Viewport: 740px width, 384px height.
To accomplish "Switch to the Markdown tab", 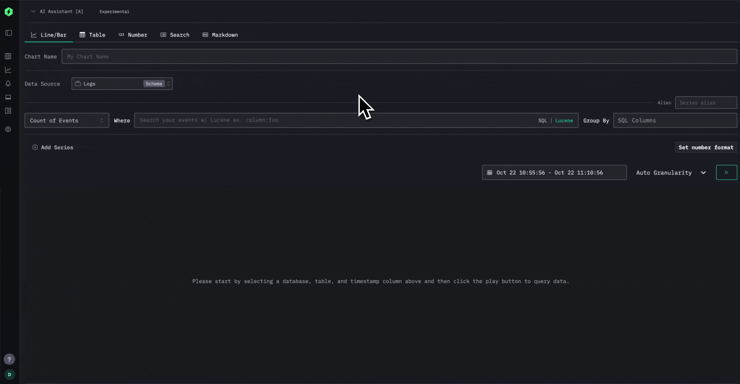I will pos(220,35).
